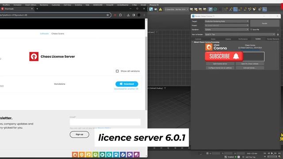This screenshot has height=159, width=283.
Task: Click the lock icon beside View to Render
Action: pyautogui.click(x=278, y=34)
